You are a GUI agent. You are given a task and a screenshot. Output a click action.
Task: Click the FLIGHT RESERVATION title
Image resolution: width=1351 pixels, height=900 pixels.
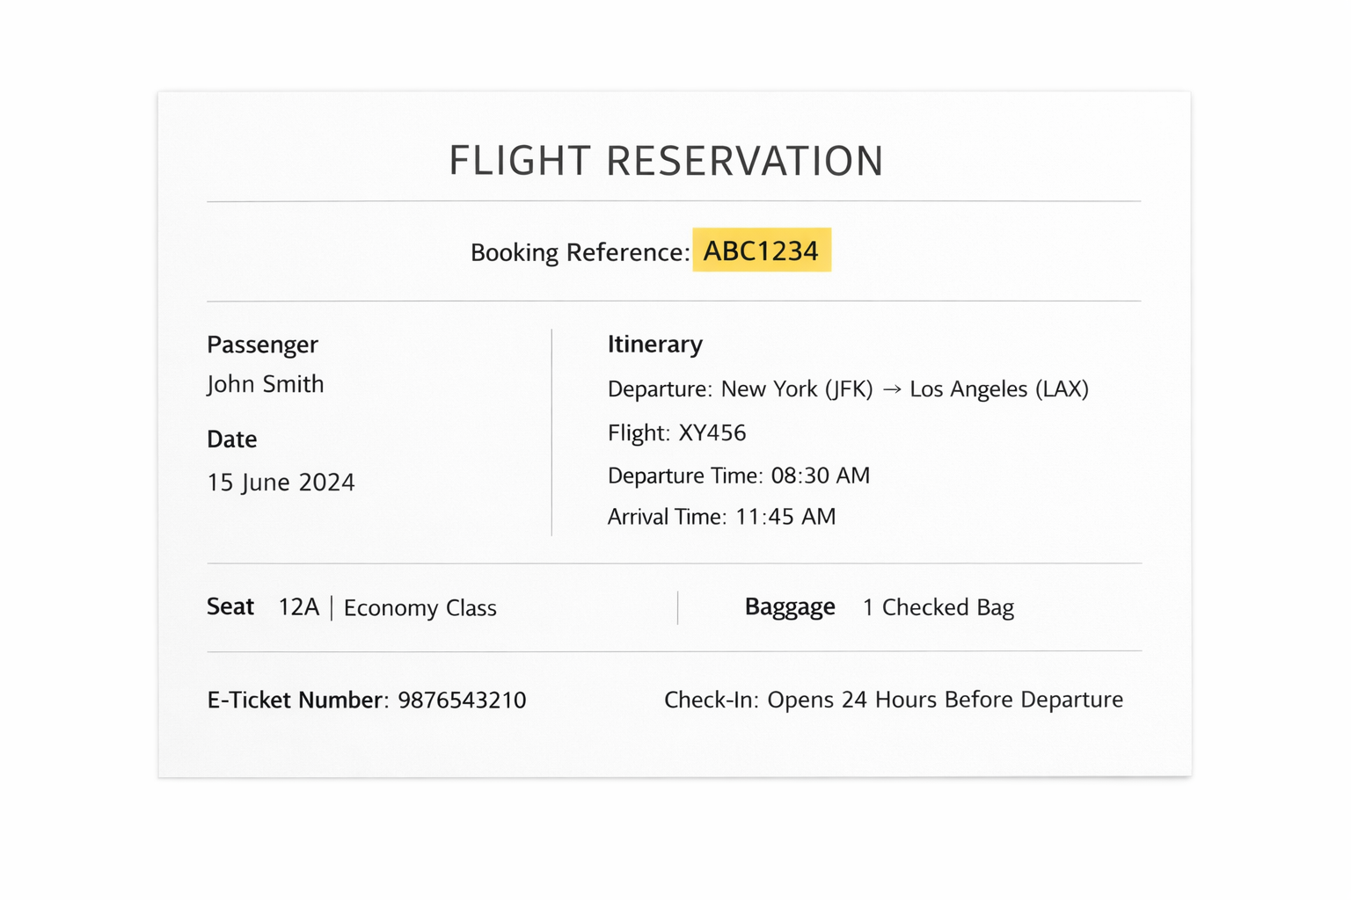tap(666, 162)
